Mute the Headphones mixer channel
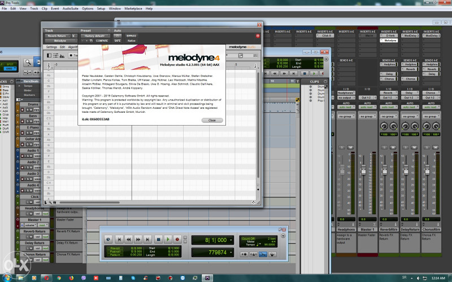The height and width of the screenshot is (282, 452). click(x=350, y=147)
